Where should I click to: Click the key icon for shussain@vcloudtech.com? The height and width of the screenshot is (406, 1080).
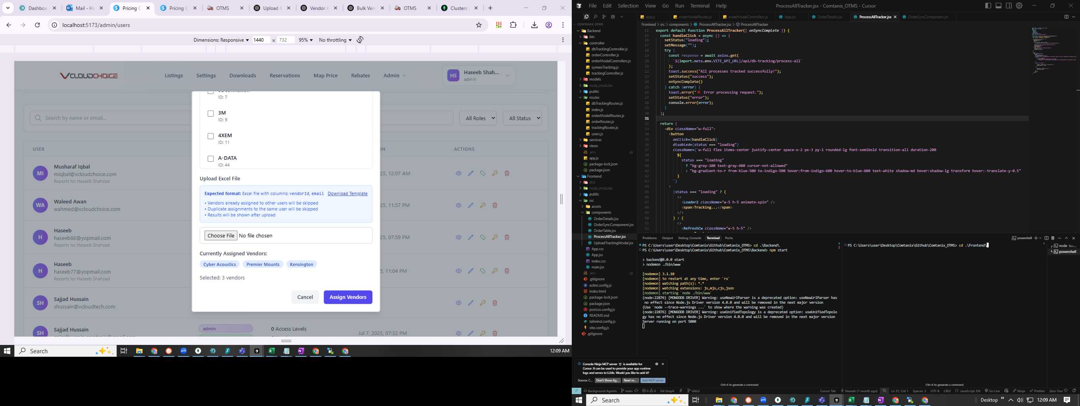click(482, 303)
